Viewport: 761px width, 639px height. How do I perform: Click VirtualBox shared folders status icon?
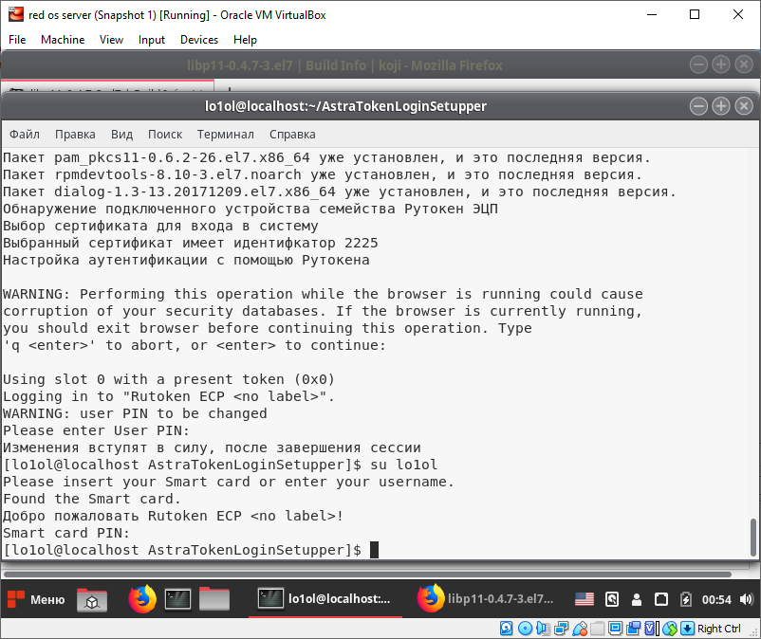[598, 629]
